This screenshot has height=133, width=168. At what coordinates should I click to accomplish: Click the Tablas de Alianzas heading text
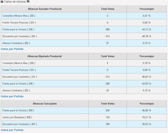click(15, 2)
